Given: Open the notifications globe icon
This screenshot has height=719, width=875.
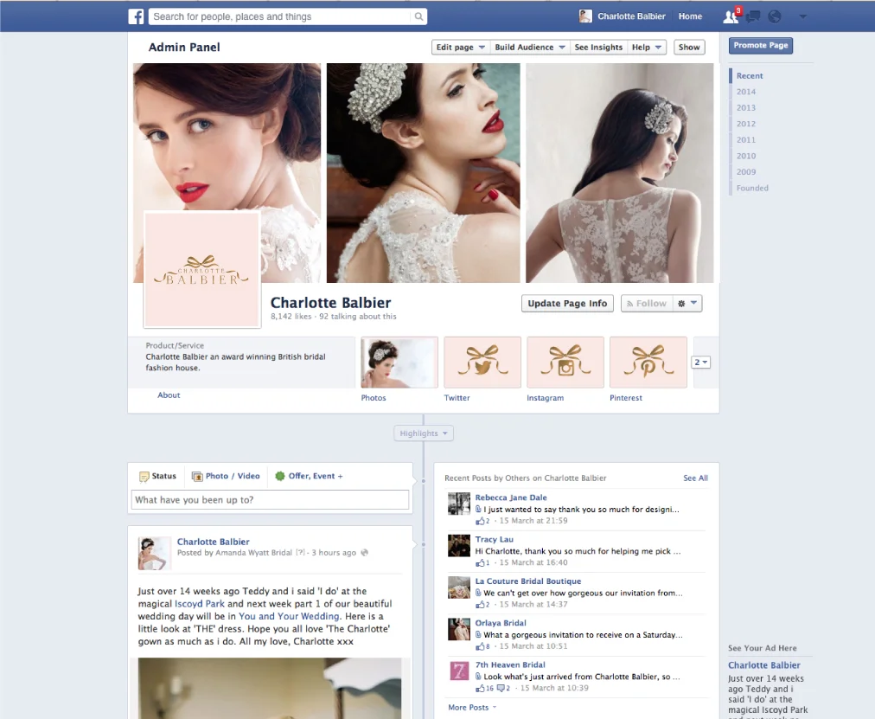Looking at the screenshot, I should click(775, 16).
